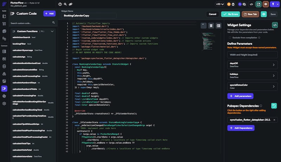
Task: Open the v33 version dropdown
Action: [x=220, y=4]
